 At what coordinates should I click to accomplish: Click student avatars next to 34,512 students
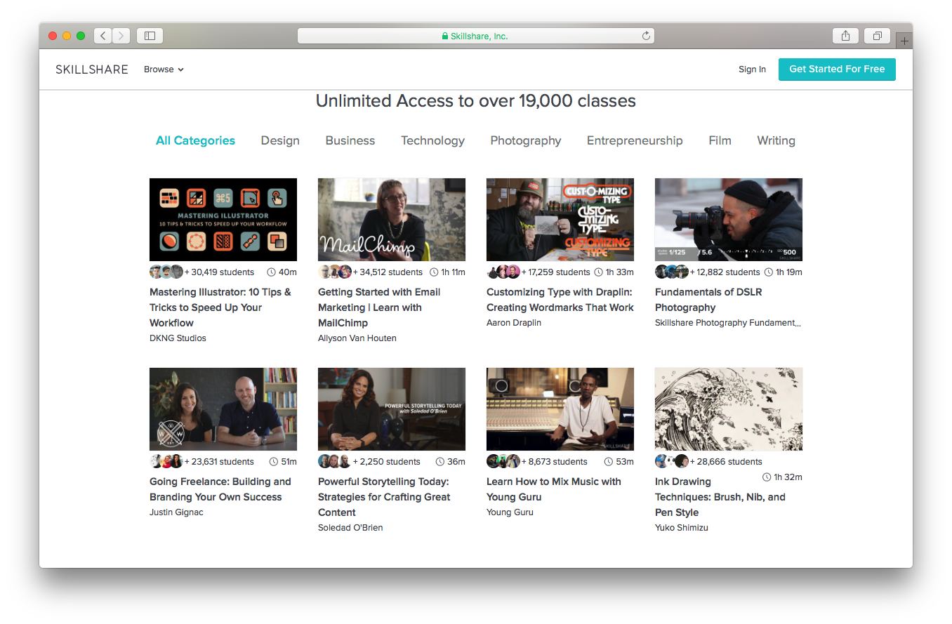click(x=335, y=272)
